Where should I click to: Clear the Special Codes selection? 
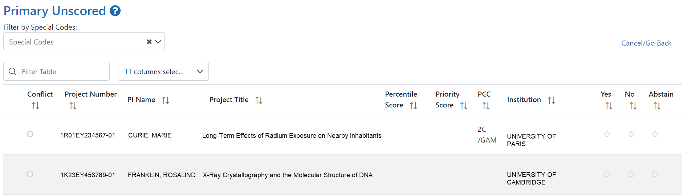click(149, 42)
